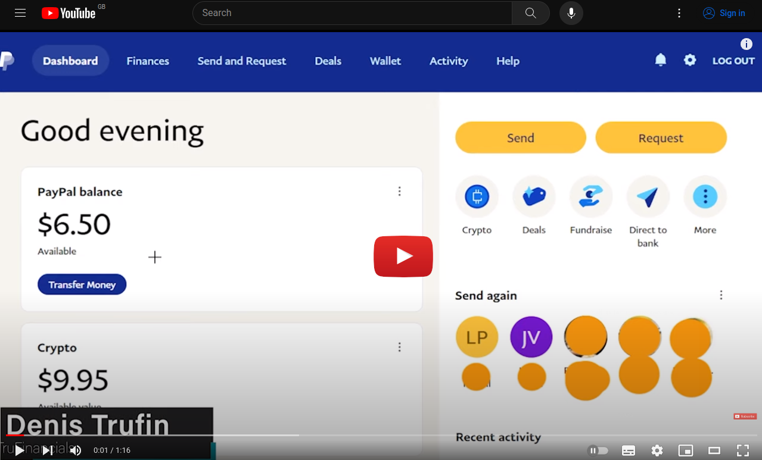
Task: Select the Direct to bank icon
Action: click(648, 196)
